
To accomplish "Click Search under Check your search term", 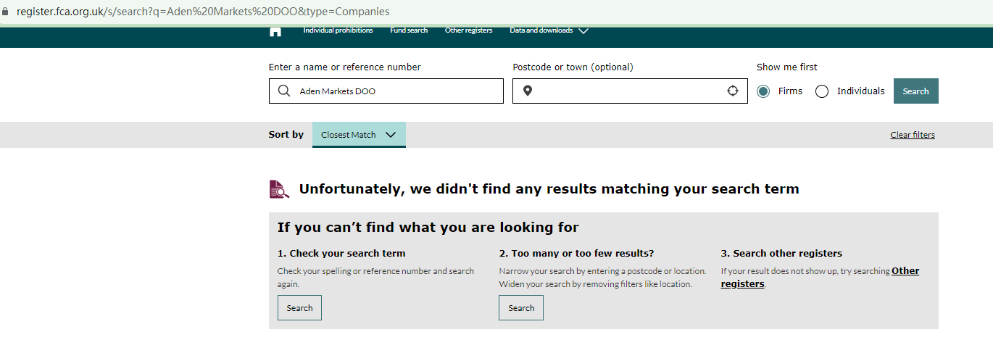I will (x=299, y=308).
